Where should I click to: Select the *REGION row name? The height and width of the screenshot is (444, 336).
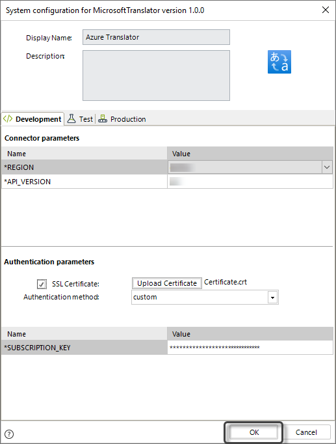click(84, 167)
